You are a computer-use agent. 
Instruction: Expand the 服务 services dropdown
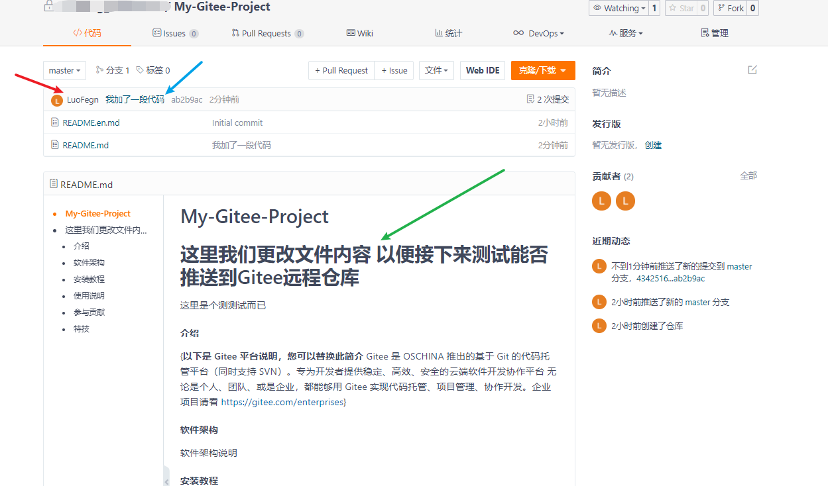tap(626, 33)
